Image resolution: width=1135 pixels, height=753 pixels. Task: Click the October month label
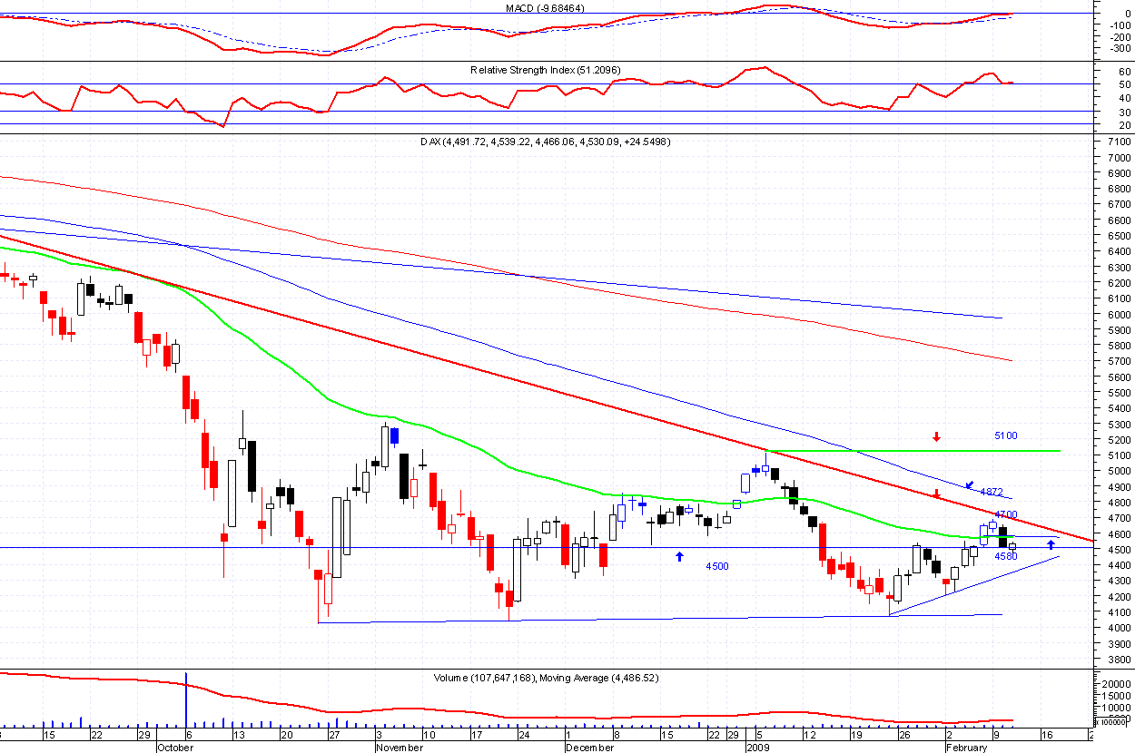pos(175,748)
